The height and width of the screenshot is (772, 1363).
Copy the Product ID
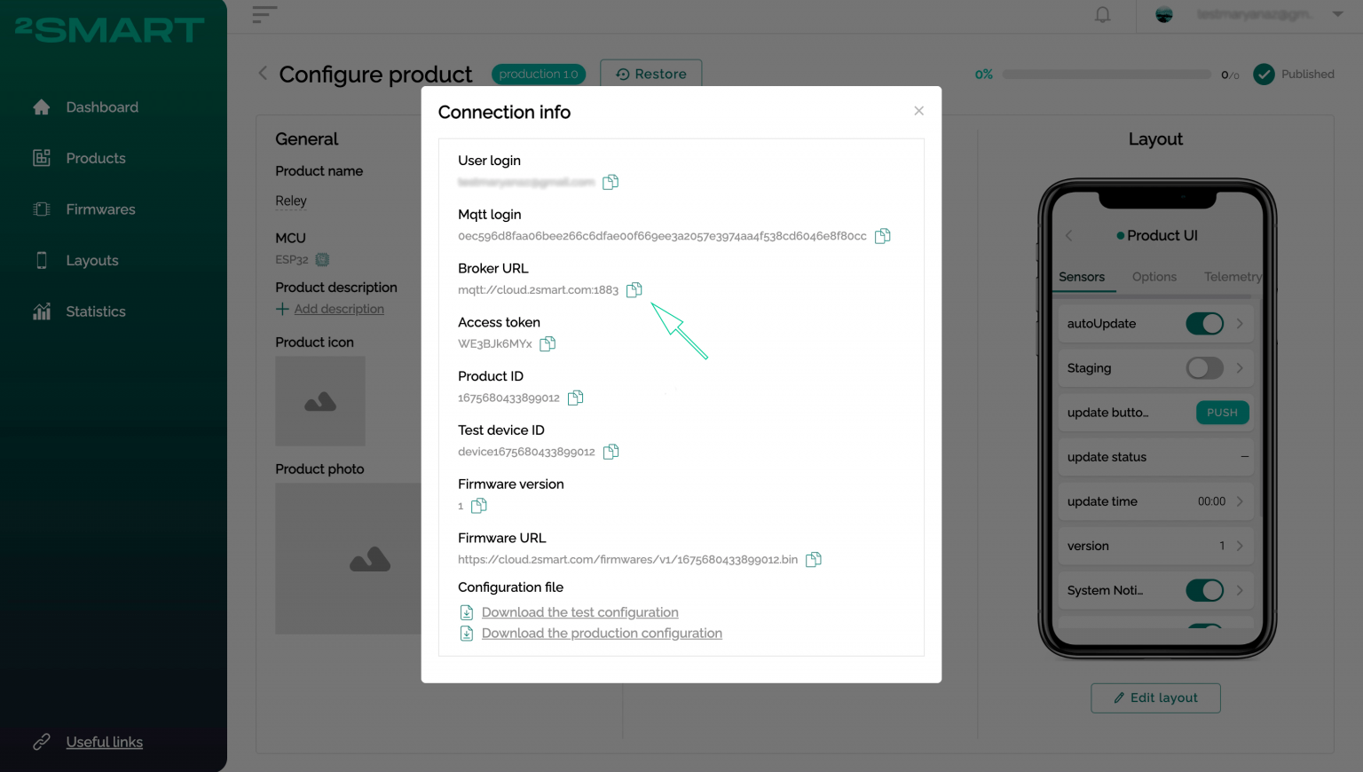click(575, 398)
